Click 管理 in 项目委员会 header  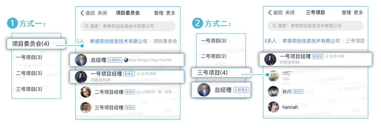click(159, 13)
